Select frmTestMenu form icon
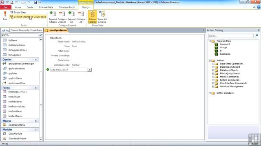 click(4, 116)
